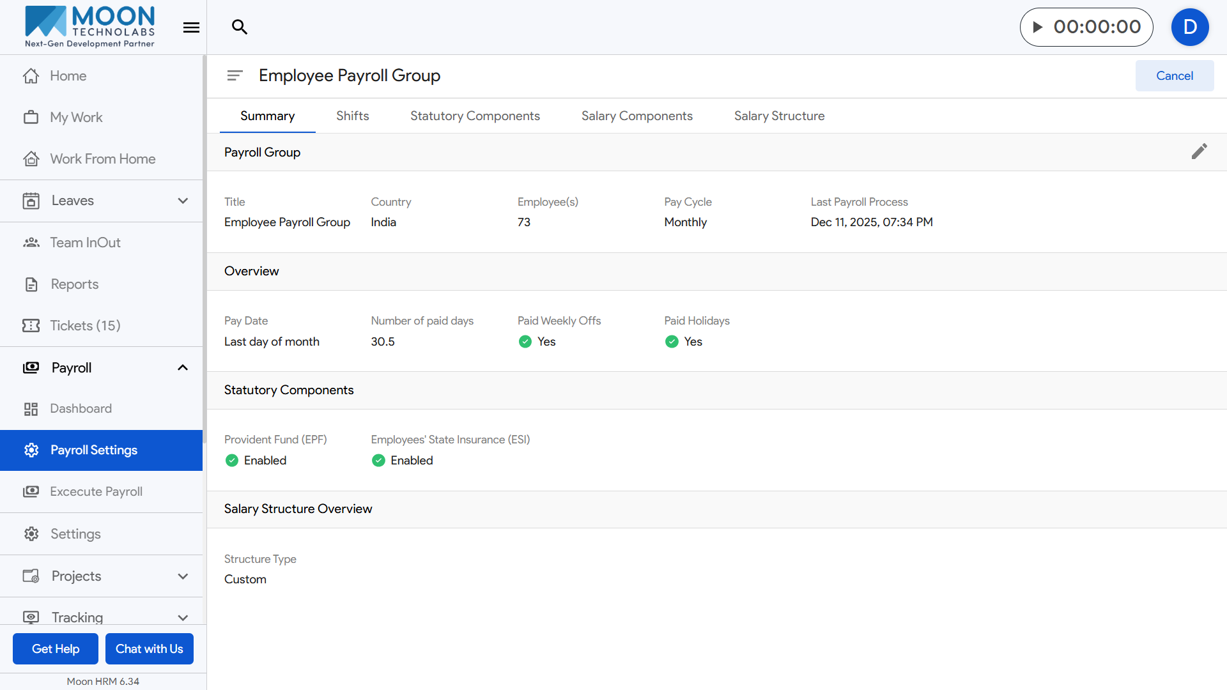Open Home from the sidebar
1227x690 pixels.
point(68,76)
